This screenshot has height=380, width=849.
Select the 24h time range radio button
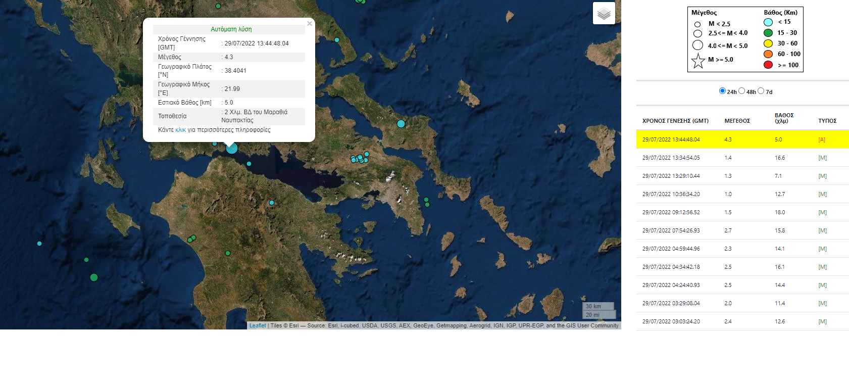pos(722,91)
